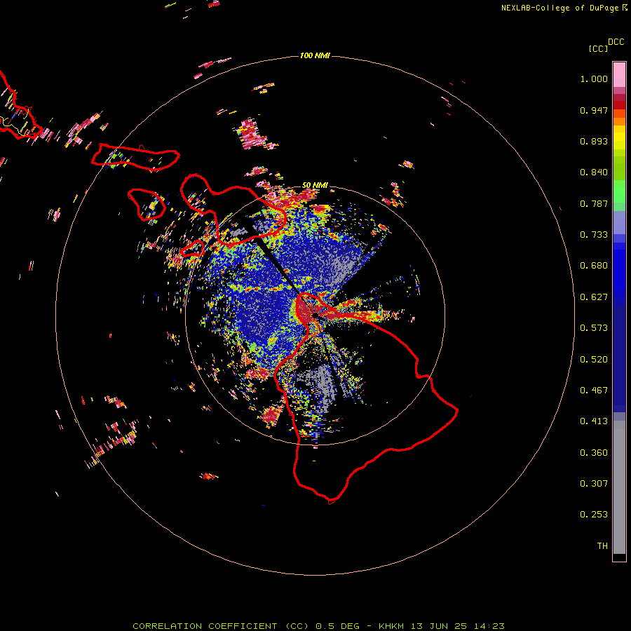Click the NEXLAB-College of DuPage label
Screen dimensions: 631x631
pos(564,8)
